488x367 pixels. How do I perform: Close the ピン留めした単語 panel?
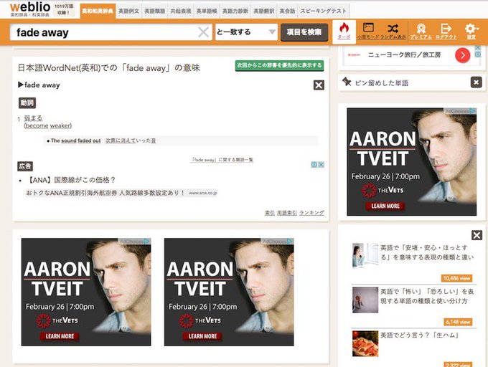(477, 82)
